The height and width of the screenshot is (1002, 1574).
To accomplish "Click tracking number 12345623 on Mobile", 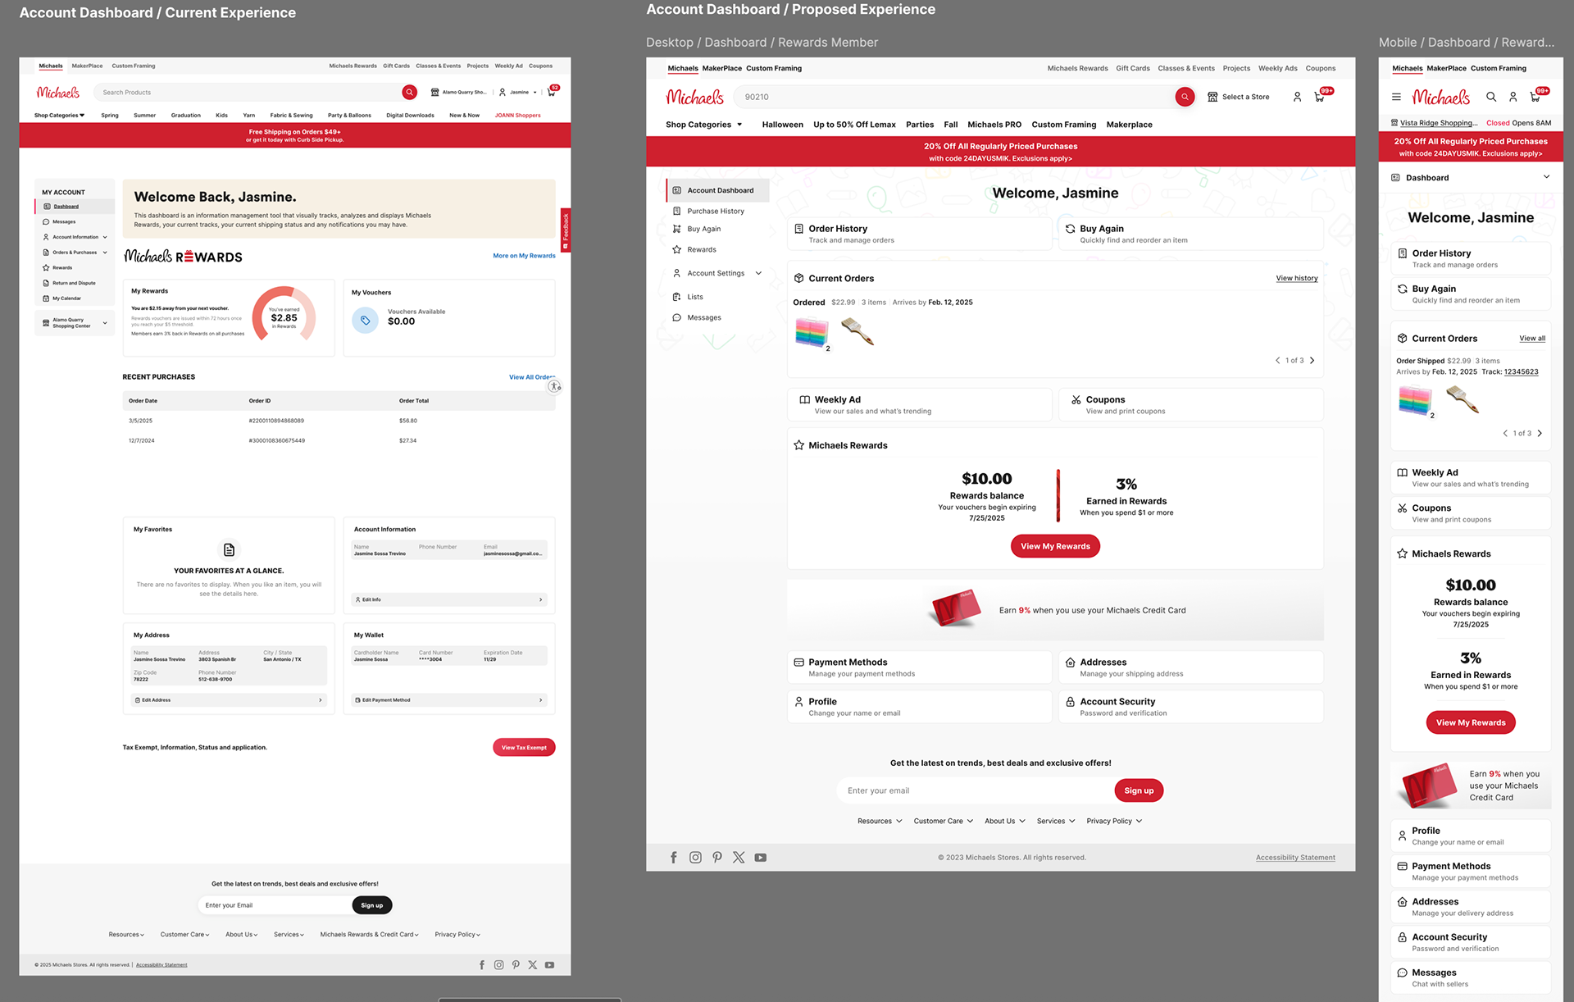I will [x=1521, y=371].
